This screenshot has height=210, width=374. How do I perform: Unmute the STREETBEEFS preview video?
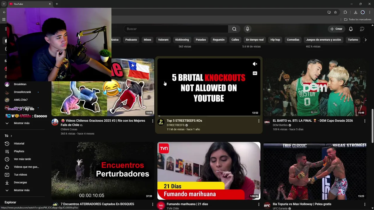tap(255, 64)
